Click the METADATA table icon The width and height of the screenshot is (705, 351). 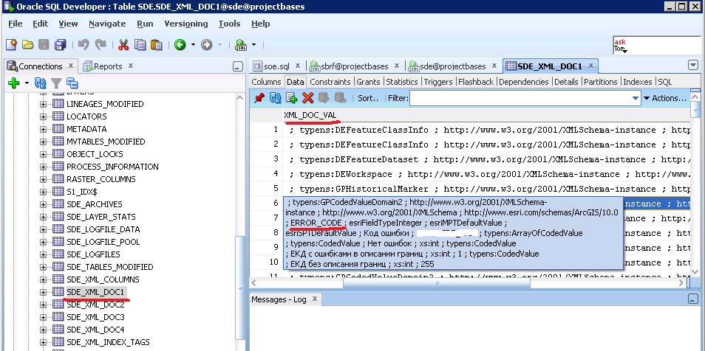[x=58, y=129]
